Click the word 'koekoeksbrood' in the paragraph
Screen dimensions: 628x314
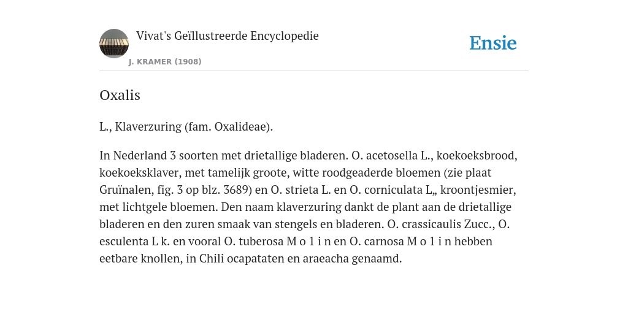tap(476, 155)
